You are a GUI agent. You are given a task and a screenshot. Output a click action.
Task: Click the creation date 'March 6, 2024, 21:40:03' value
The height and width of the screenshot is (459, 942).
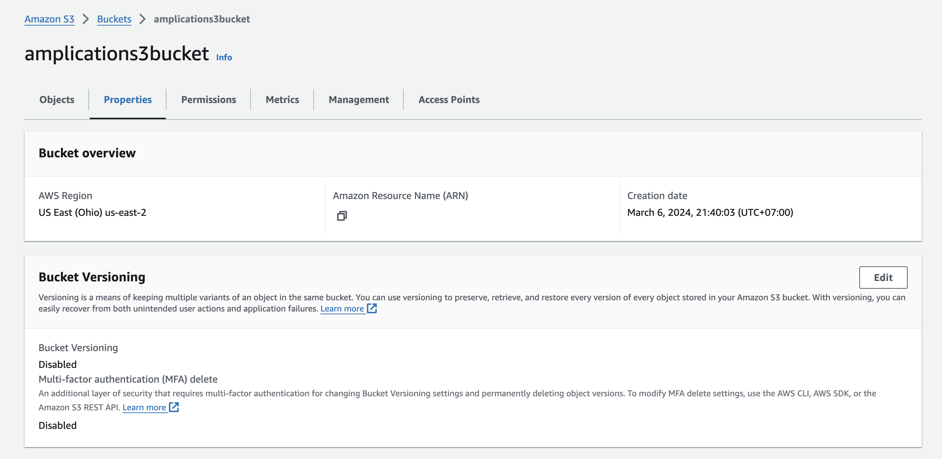click(x=710, y=212)
